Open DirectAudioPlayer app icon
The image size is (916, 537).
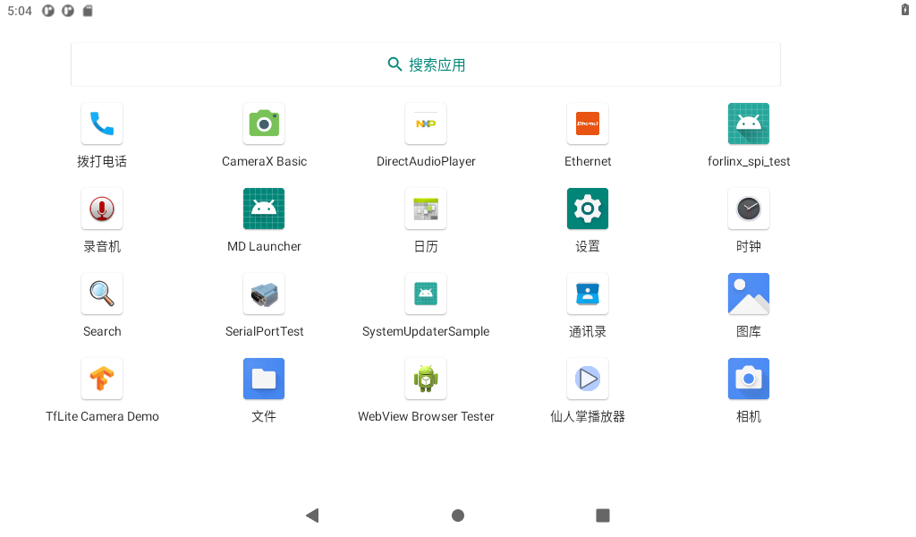coord(426,124)
